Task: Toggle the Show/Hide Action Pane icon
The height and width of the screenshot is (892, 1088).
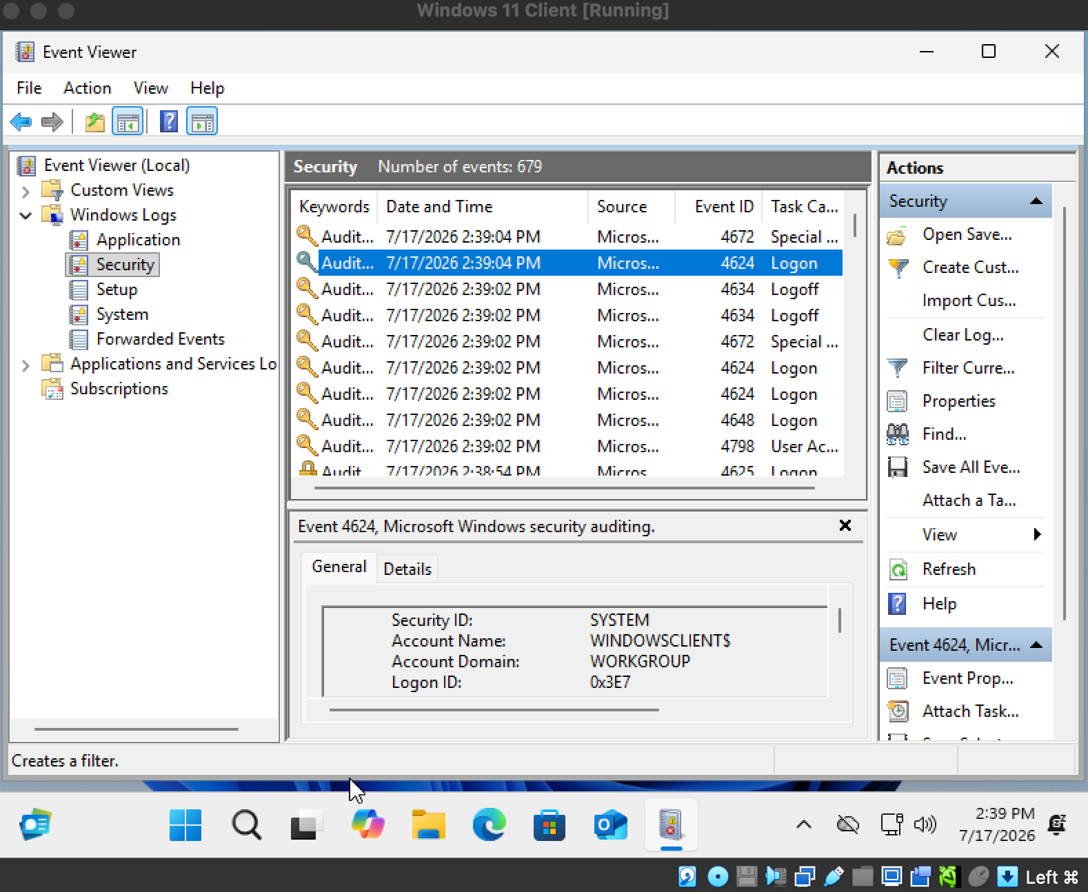Action: coord(202,123)
